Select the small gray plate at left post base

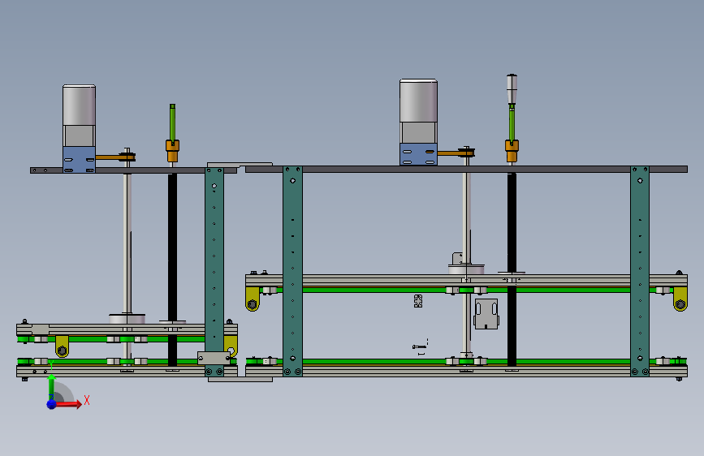[x=214, y=358]
